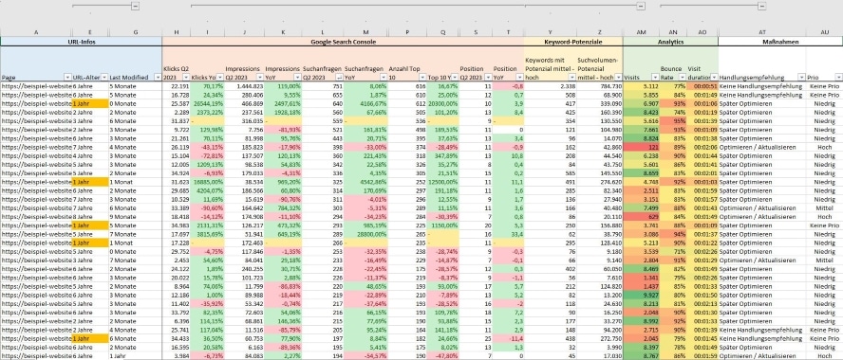This screenshot has height=360, width=843.
Task: Open the Bounce Rate filter arrow
Action: tap(683, 77)
